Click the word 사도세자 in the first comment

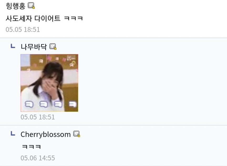point(19,18)
